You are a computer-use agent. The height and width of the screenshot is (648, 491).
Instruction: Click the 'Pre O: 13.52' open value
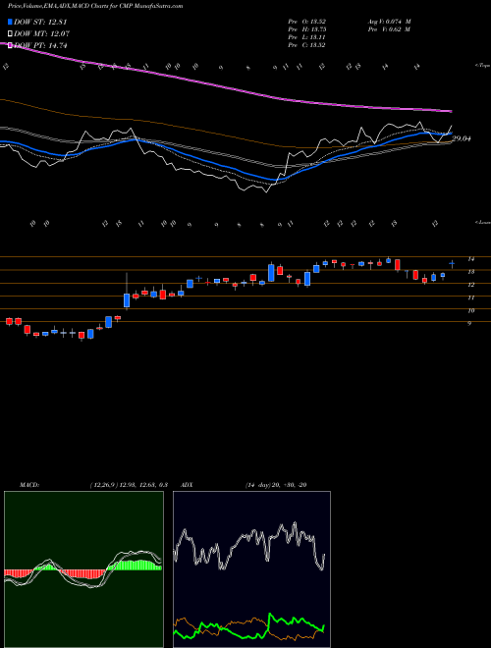coord(306,22)
